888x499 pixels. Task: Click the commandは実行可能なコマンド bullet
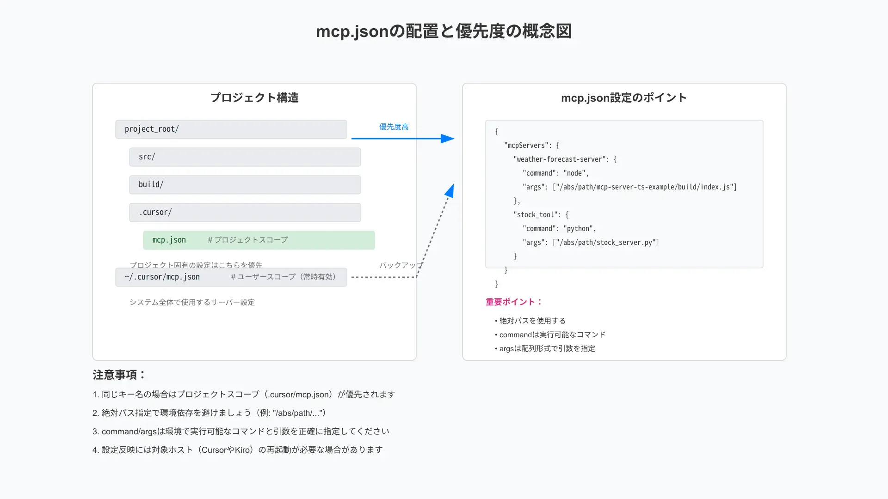[x=550, y=335]
